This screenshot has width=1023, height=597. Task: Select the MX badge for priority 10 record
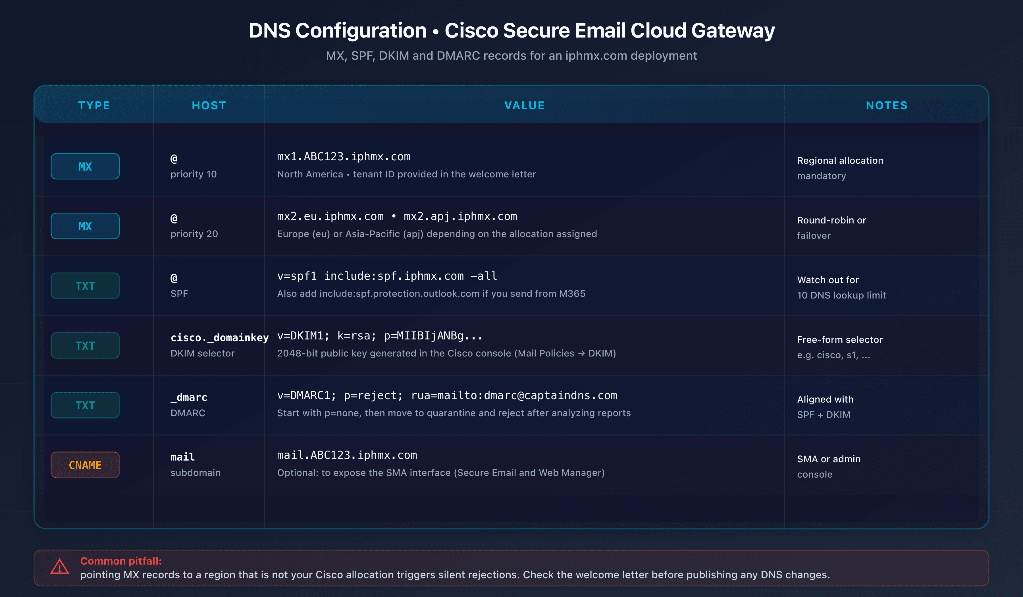[85, 166]
